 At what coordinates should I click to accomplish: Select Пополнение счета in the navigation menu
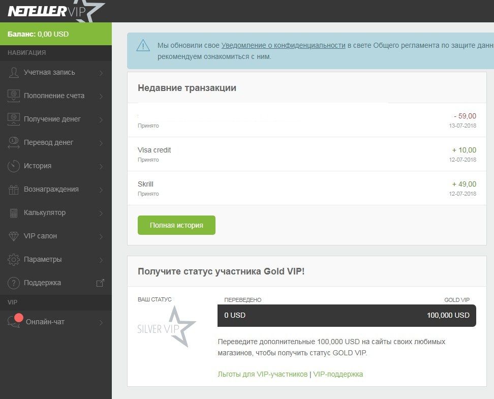coord(53,96)
